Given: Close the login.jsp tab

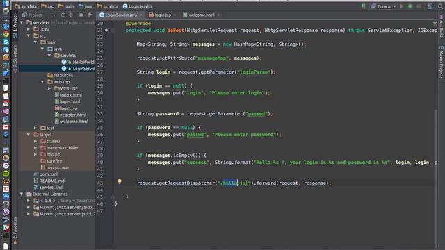Looking at the screenshot, I should click(175, 15).
